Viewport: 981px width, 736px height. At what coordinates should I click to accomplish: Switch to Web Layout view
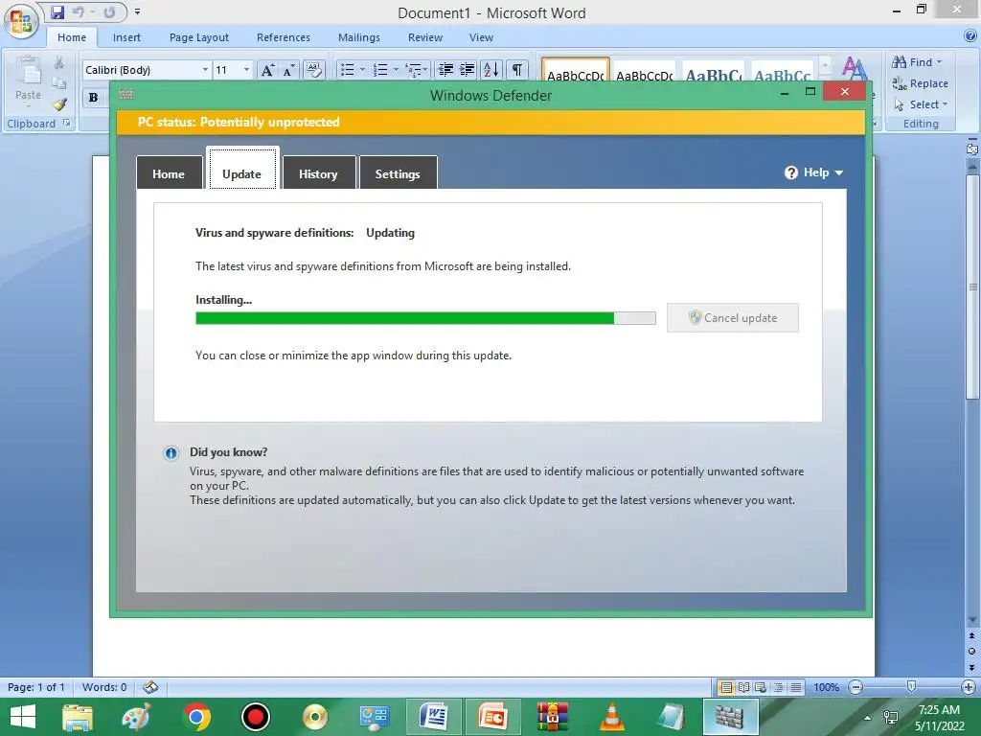pyautogui.click(x=761, y=687)
